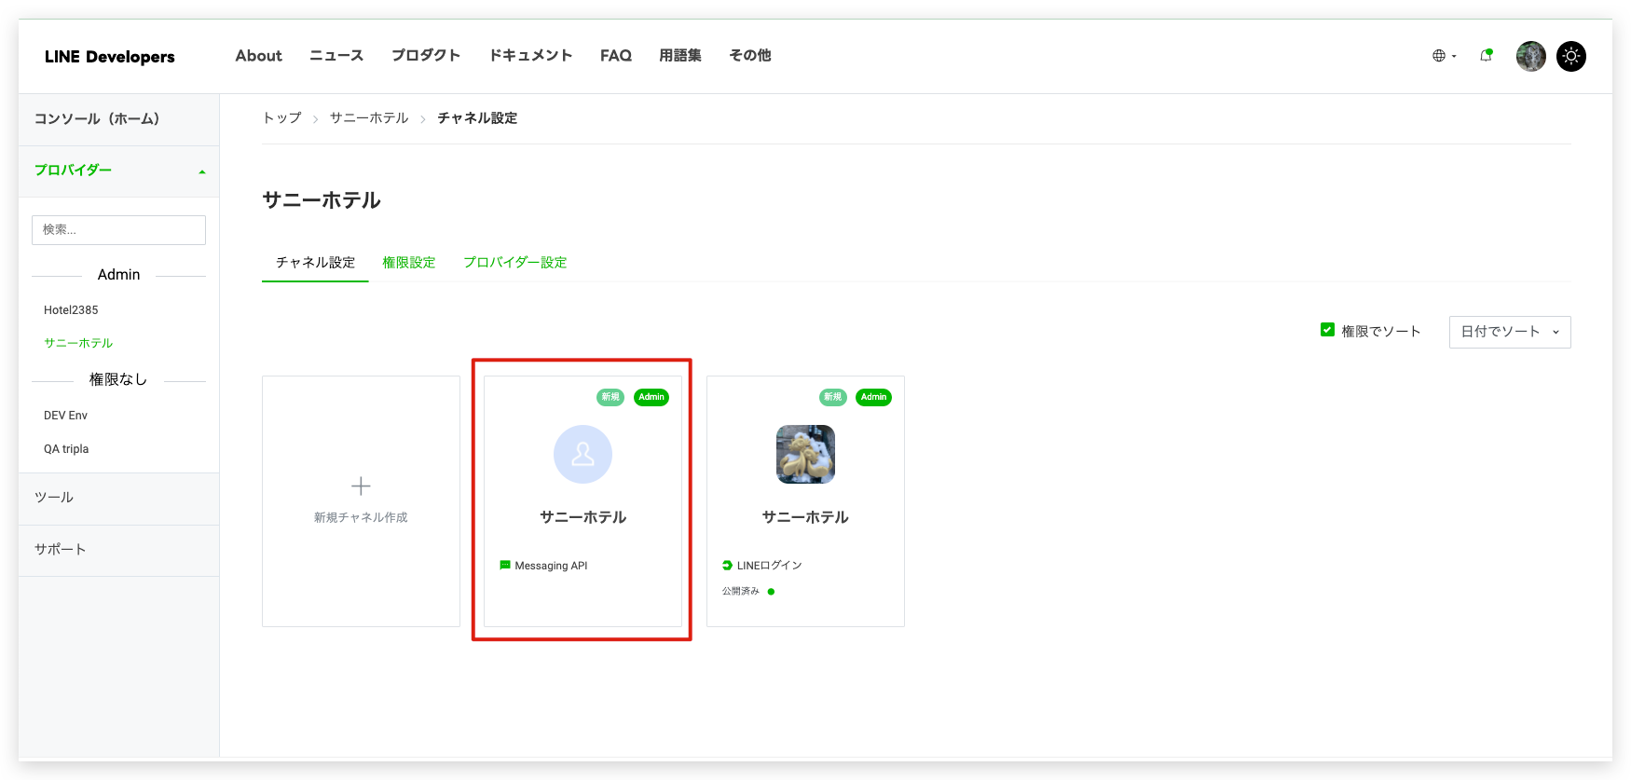Viewport: 1631px width, 780px height.
Task: Open the user profile avatar
Action: pos(1530,56)
